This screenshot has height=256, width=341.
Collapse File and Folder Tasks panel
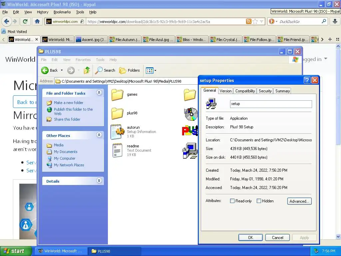point(99,93)
